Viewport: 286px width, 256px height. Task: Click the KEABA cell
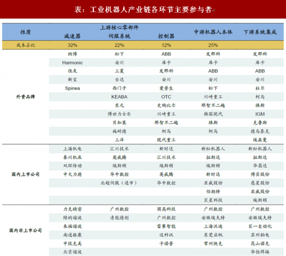coord(119,97)
